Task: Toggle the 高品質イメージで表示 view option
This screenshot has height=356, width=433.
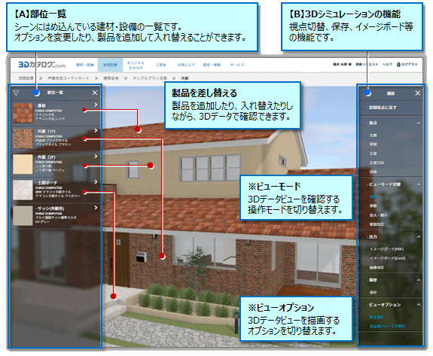Action: pyautogui.click(x=387, y=326)
